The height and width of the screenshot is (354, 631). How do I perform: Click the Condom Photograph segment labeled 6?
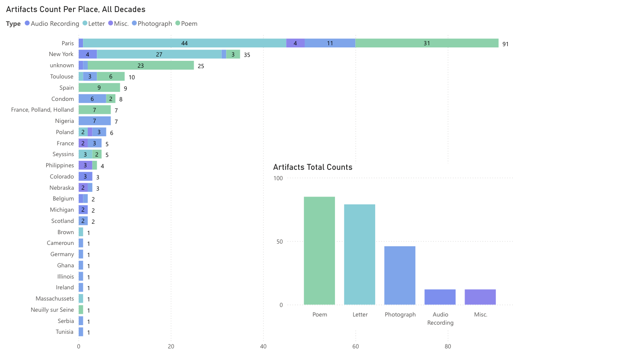coord(92,99)
